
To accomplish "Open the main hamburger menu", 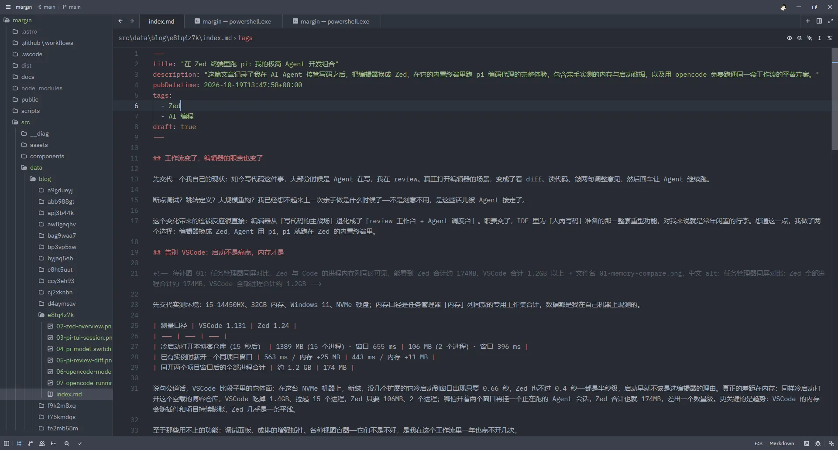I will 8,7.
